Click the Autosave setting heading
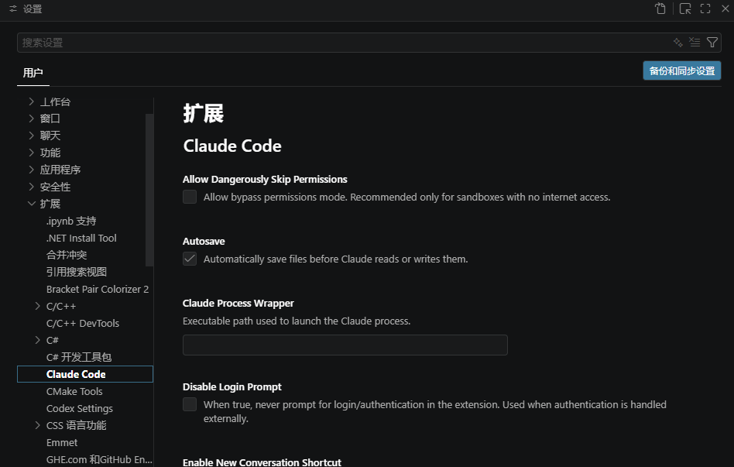734x467 pixels. point(204,241)
